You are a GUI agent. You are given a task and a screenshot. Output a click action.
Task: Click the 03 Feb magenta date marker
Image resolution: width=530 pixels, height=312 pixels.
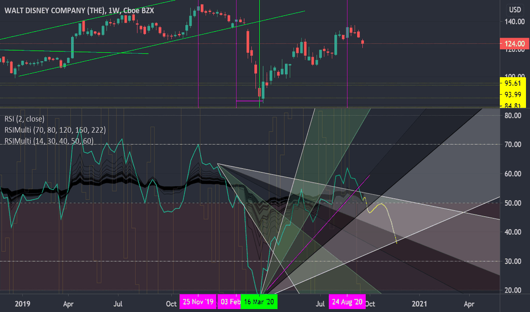click(229, 302)
